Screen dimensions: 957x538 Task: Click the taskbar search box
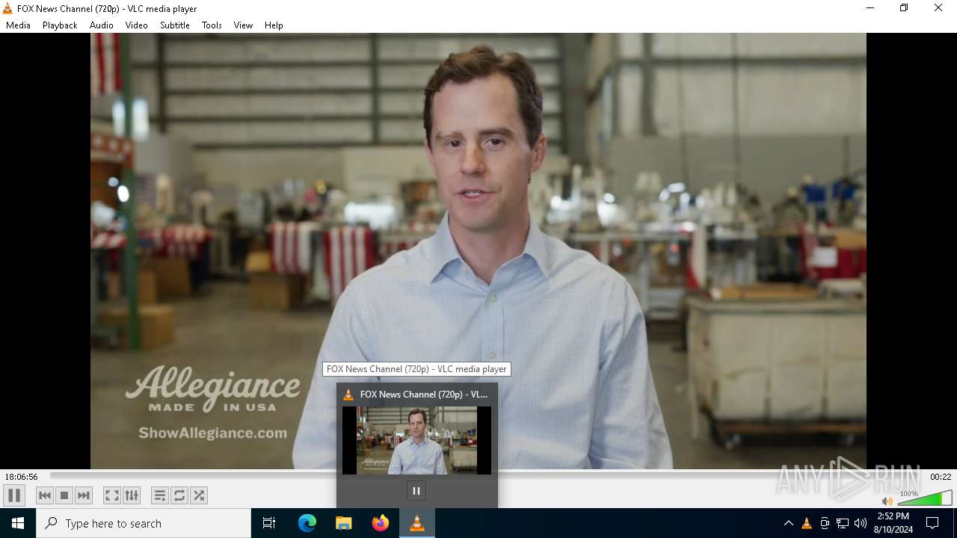coord(144,523)
